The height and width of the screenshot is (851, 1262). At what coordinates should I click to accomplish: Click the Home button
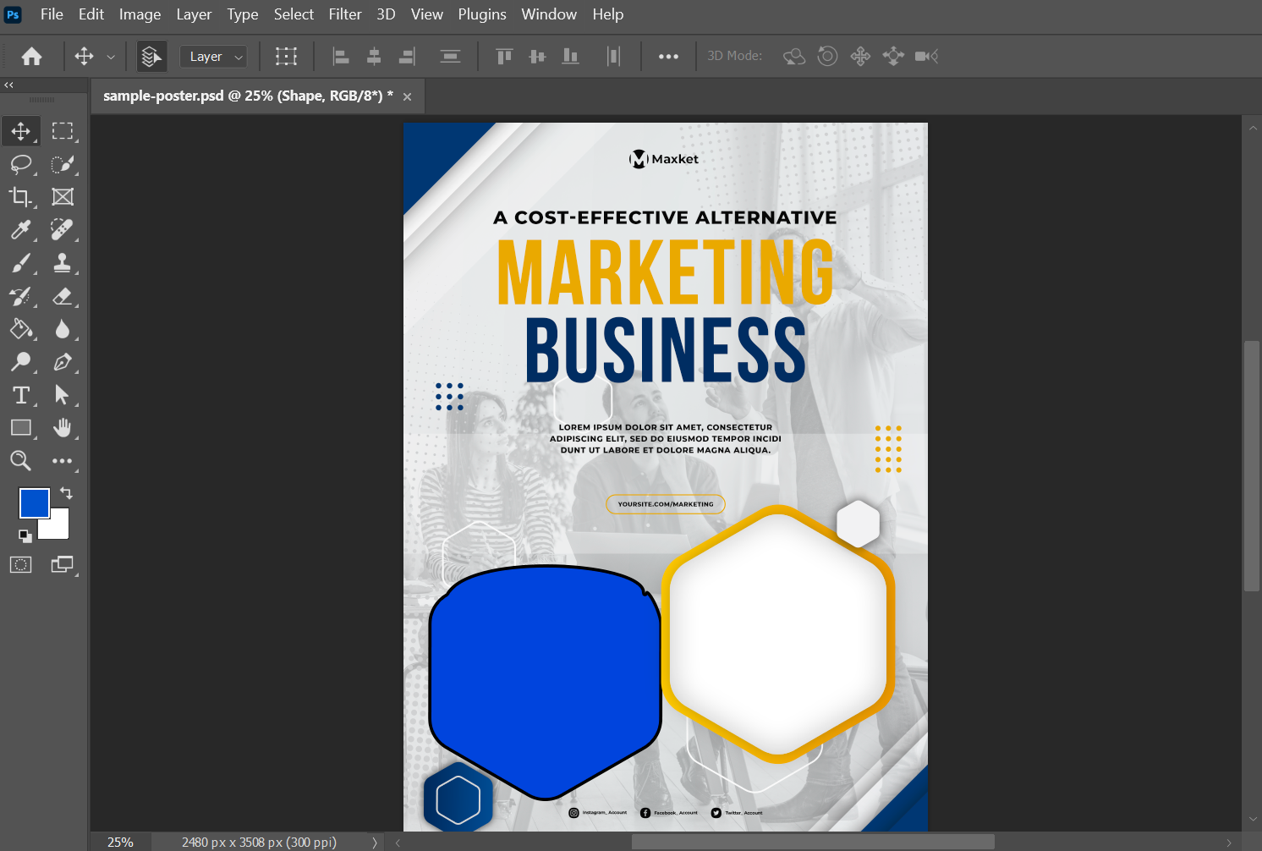(x=32, y=57)
